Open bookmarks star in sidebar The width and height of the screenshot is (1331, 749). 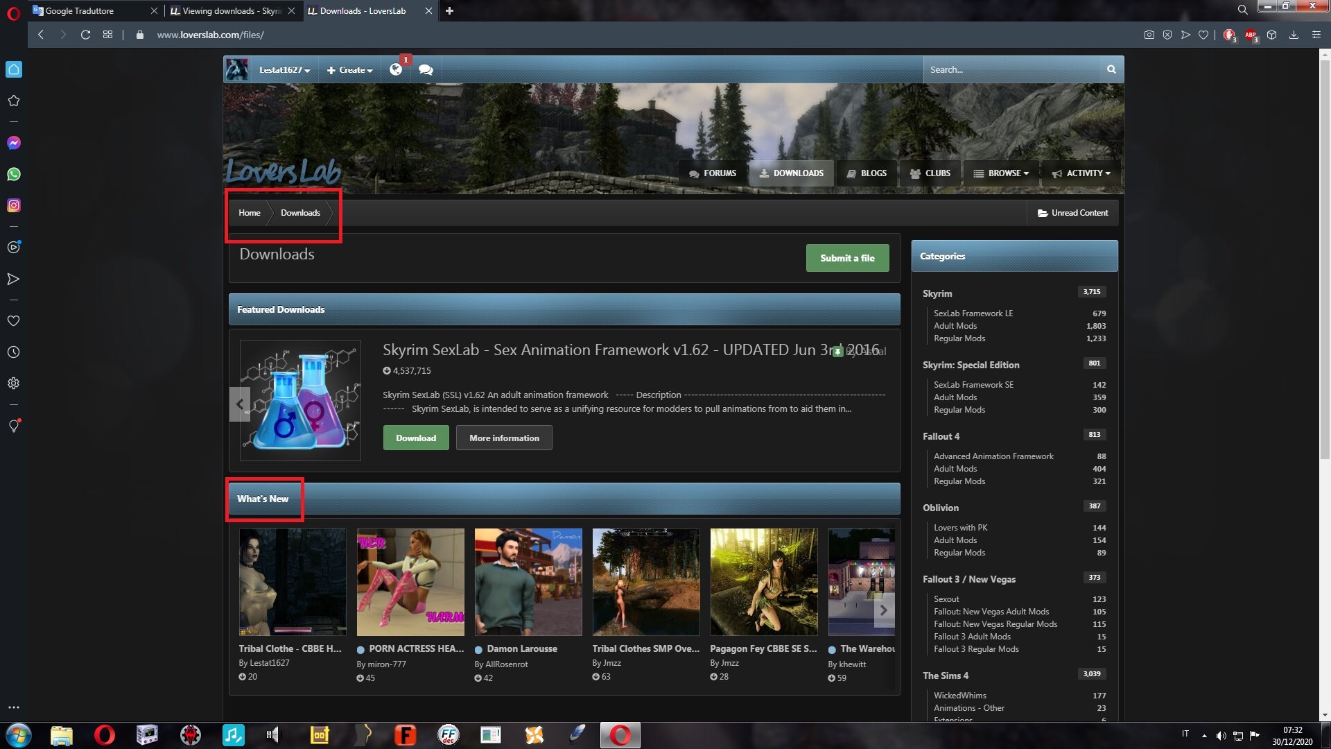[14, 101]
